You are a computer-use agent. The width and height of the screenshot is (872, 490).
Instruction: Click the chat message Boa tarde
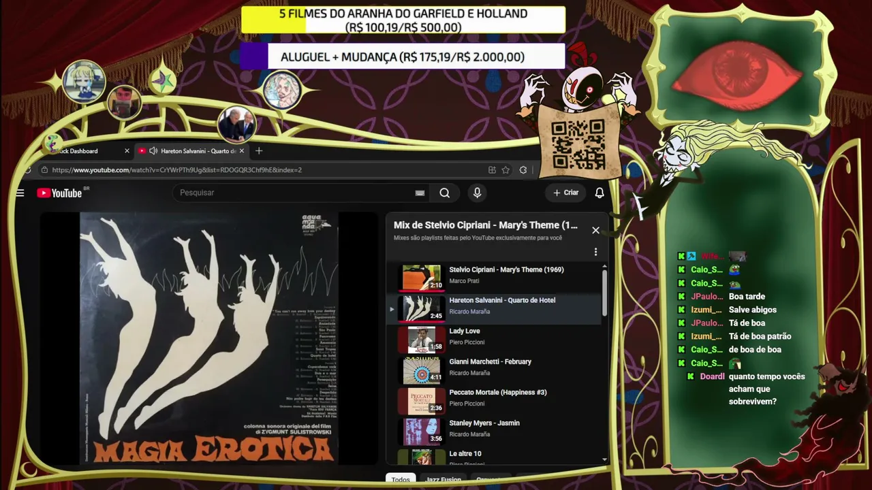pyautogui.click(x=747, y=296)
